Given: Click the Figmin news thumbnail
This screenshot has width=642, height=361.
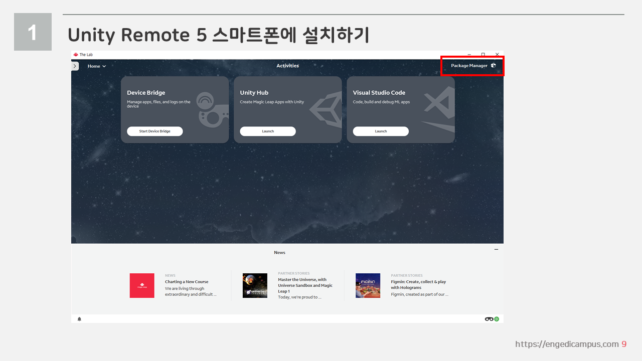Looking at the screenshot, I should (368, 285).
